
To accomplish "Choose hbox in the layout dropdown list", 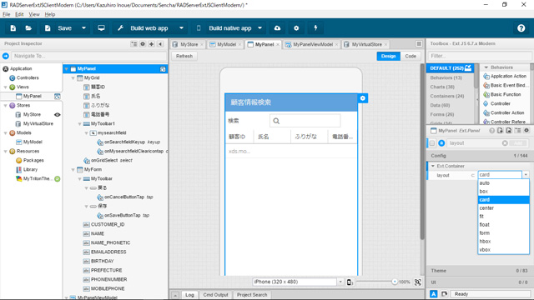I will [504, 241].
